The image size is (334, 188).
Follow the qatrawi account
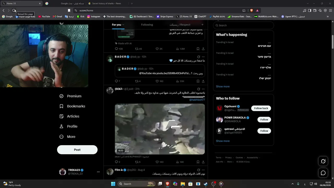pos(264,131)
